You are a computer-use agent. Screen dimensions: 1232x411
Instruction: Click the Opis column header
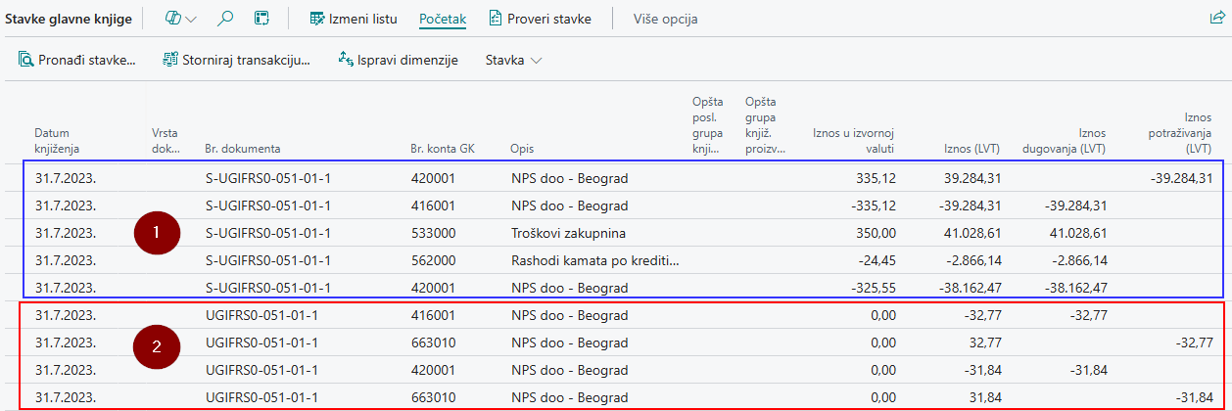coord(522,149)
